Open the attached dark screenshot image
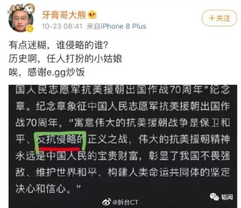Screen dimensions: 241x208 click(123, 146)
